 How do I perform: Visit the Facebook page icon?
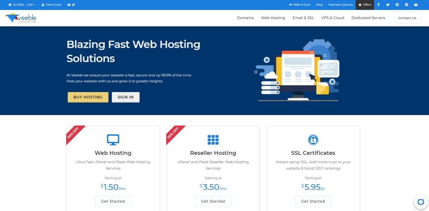(x=379, y=5)
